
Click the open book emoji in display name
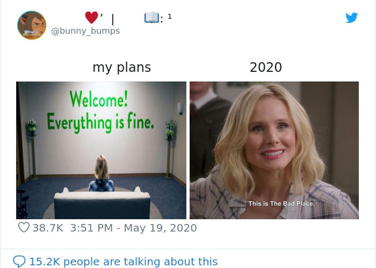click(151, 18)
